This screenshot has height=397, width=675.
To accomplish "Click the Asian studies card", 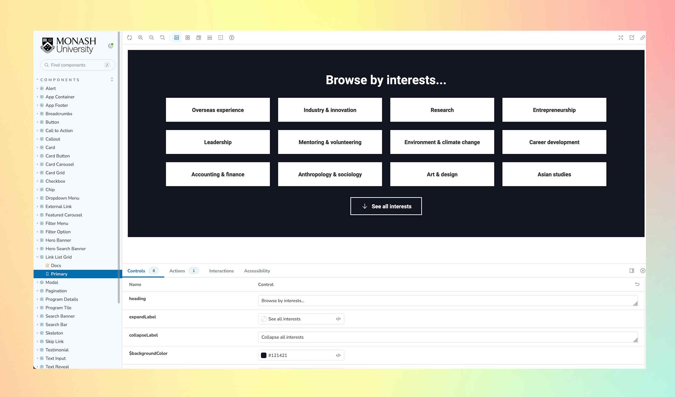I will point(554,174).
